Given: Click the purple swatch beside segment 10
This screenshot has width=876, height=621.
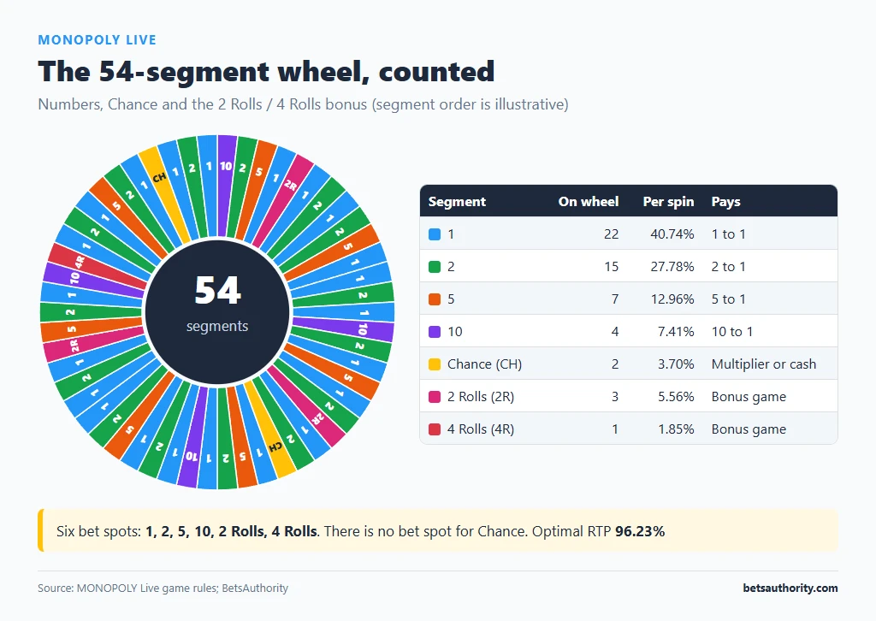Looking at the screenshot, I should pos(434,332).
